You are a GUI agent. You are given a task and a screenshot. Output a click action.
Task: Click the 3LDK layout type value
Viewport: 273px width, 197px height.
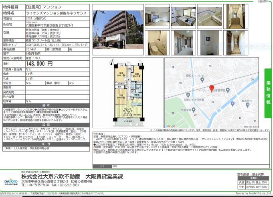coord(57,45)
